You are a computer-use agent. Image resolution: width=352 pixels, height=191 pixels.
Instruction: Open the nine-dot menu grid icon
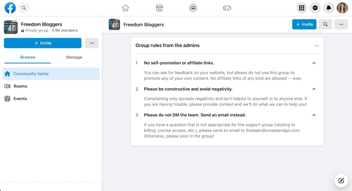[301, 8]
